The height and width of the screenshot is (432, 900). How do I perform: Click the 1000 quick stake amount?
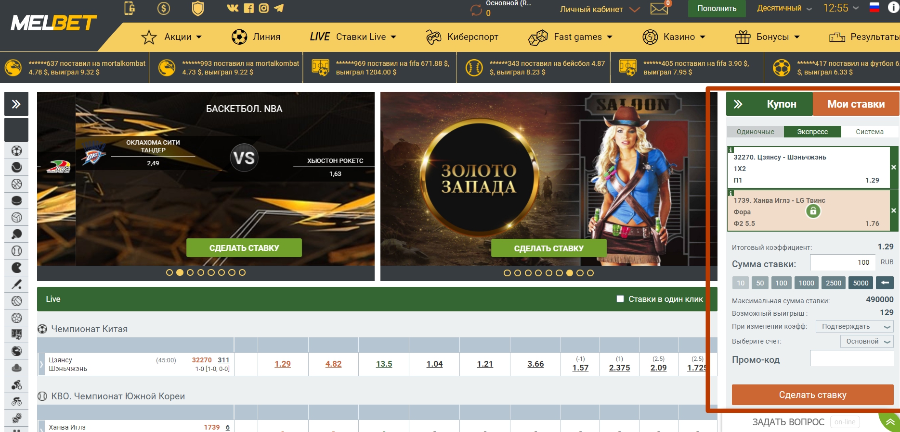point(806,283)
